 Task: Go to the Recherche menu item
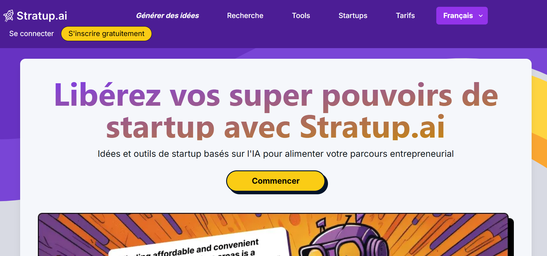click(x=245, y=16)
